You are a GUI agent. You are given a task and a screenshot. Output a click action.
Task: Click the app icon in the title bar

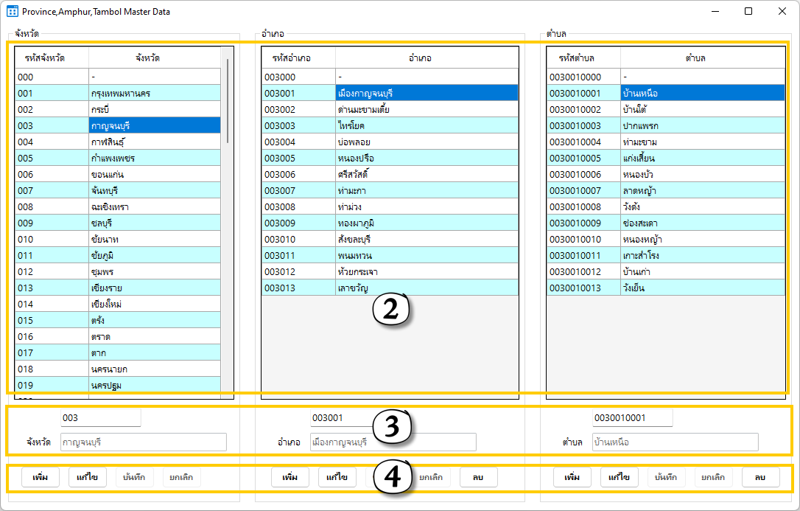coord(13,11)
